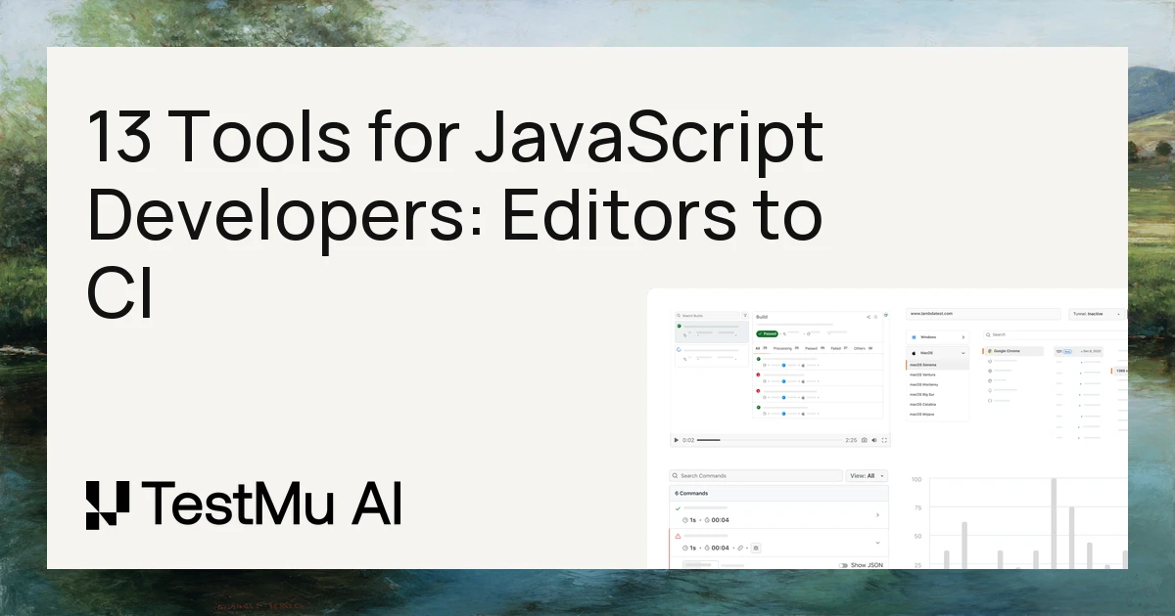This screenshot has height=616, width=1175.
Task: Click the www.lambdatest.com URL field
Action: pyautogui.click(x=983, y=314)
